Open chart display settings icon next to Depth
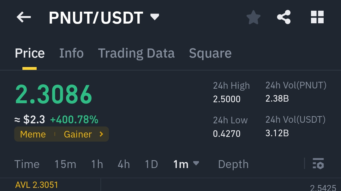This screenshot has width=341, height=191. click(318, 164)
